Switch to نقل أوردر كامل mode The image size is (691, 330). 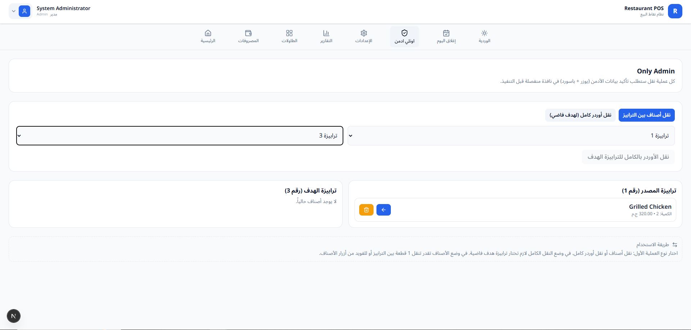click(580, 115)
